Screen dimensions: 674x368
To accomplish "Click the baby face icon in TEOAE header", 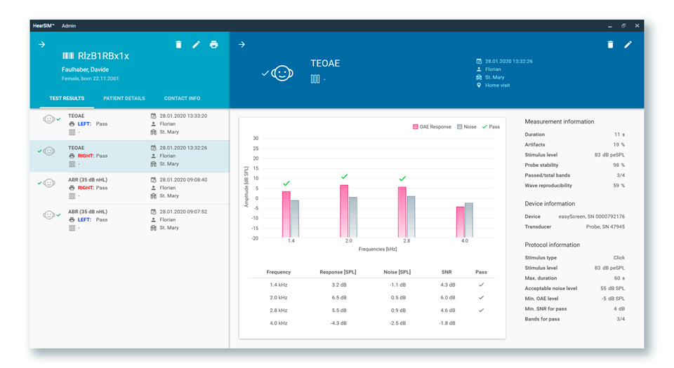I will point(282,74).
